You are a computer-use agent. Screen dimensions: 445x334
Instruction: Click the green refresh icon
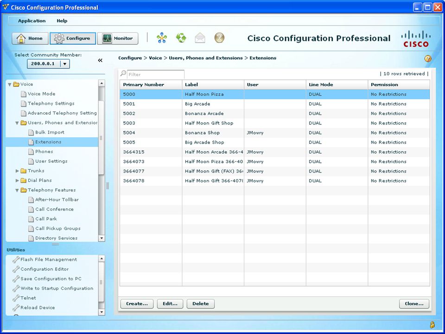point(181,38)
